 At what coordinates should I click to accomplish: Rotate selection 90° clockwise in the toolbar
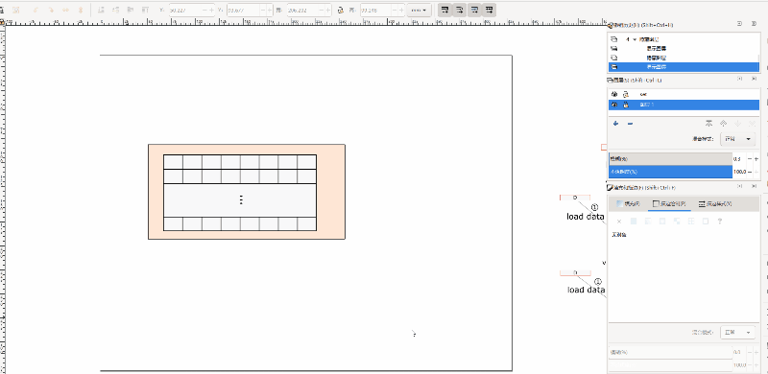(x=51, y=10)
